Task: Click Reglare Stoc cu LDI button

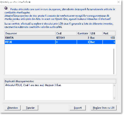Action: coord(104,108)
